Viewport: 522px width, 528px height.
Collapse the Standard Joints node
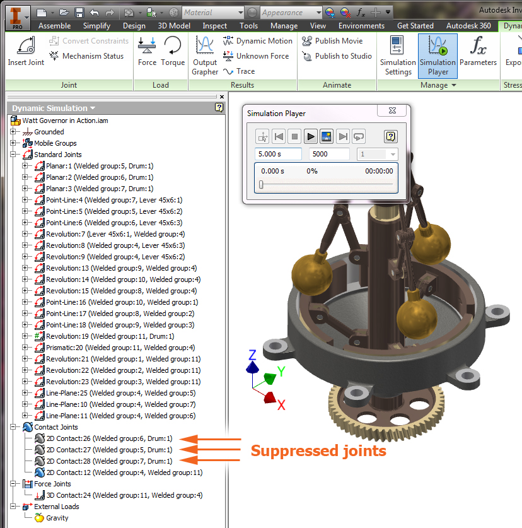point(13,155)
